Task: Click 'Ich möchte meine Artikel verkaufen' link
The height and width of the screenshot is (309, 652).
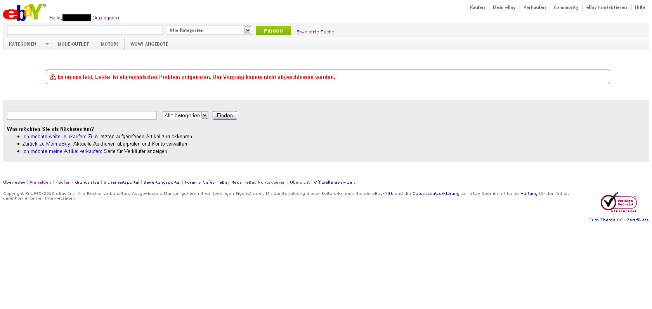Action: pyautogui.click(x=62, y=151)
